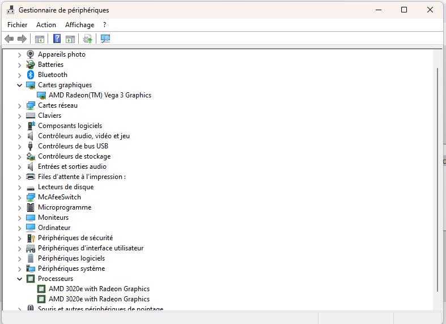Click the Processeurs chip icon

(x=31, y=279)
